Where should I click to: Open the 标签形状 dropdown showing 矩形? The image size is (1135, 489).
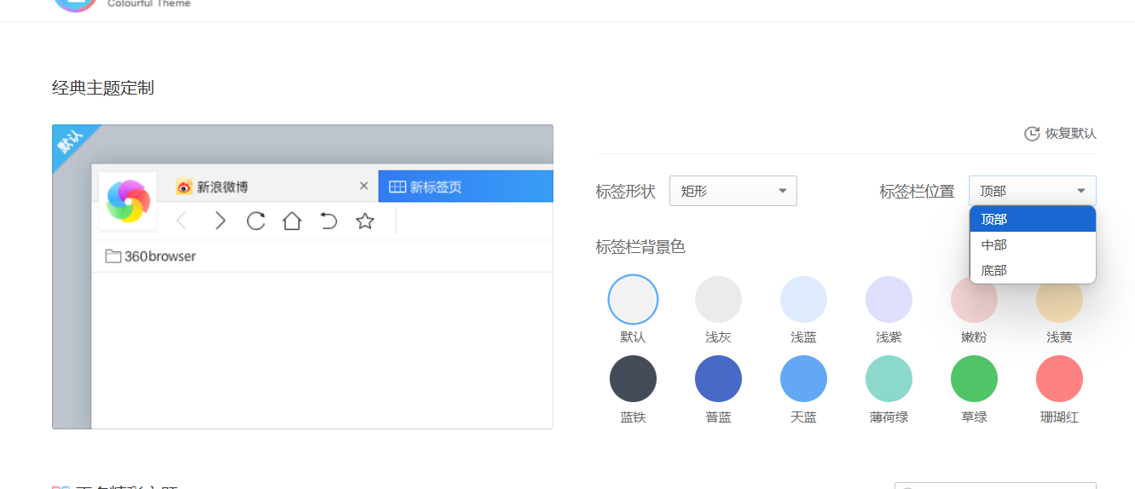733,191
